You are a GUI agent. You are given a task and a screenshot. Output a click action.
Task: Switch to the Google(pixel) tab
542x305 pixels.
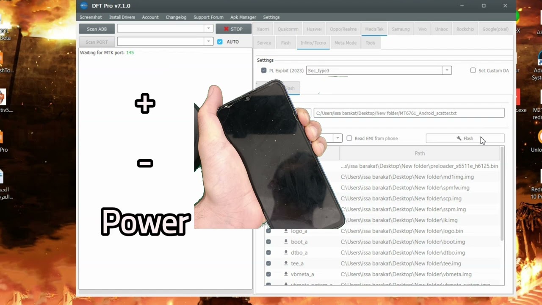click(x=495, y=29)
